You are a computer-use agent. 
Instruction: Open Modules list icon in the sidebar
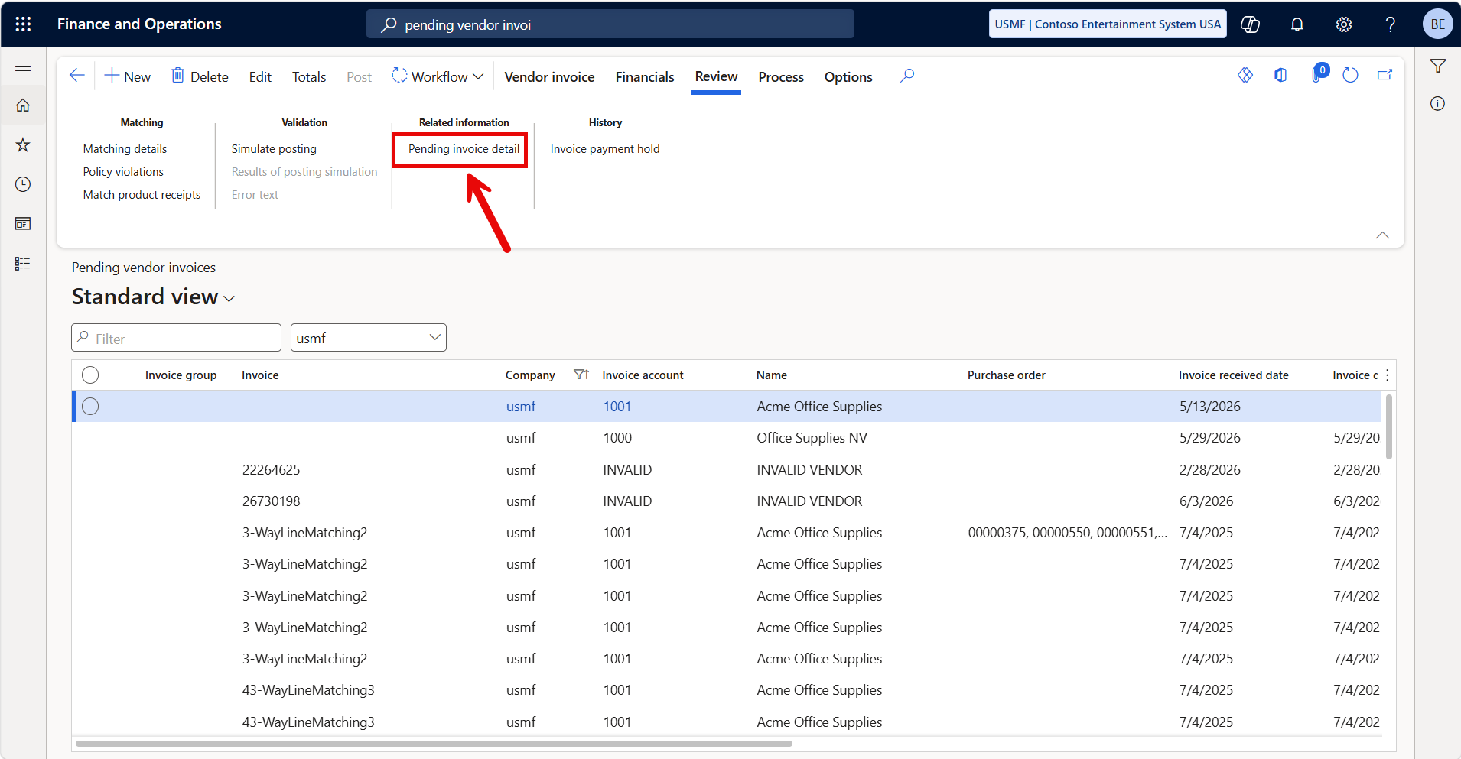[x=23, y=264]
